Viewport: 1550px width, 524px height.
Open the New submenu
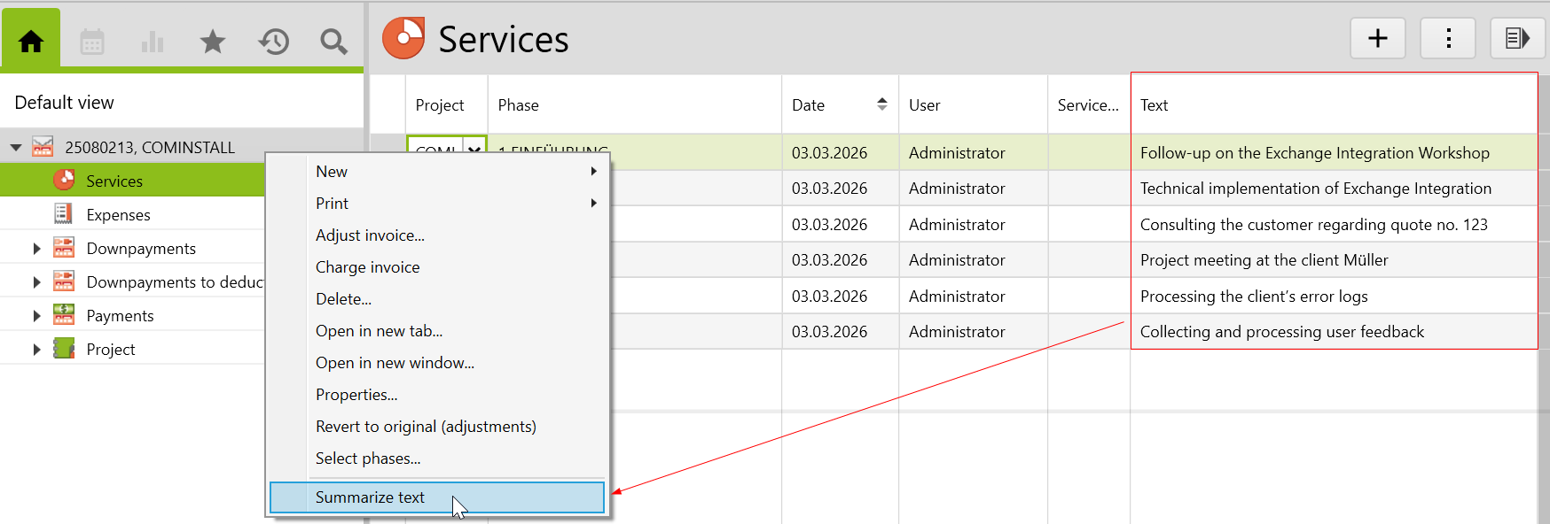[332, 172]
